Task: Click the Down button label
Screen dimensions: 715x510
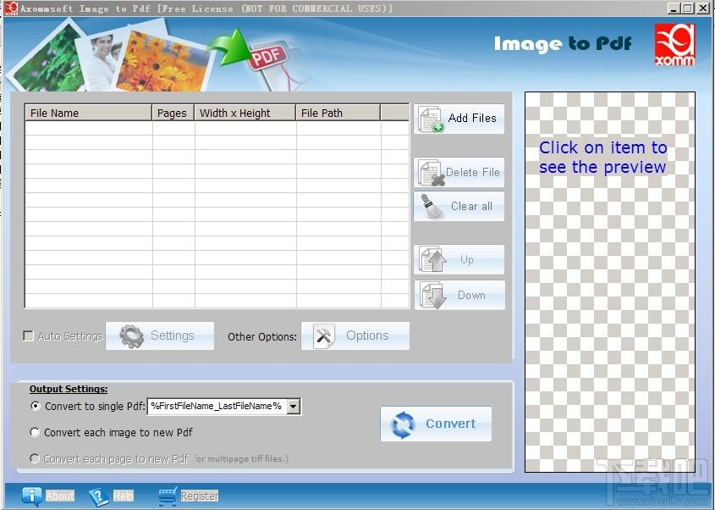Action: 471,295
